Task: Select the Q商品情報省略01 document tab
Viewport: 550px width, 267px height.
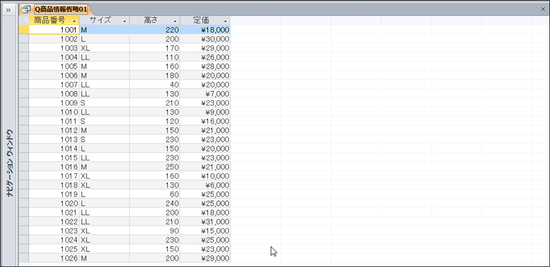Action: [x=59, y=9]
